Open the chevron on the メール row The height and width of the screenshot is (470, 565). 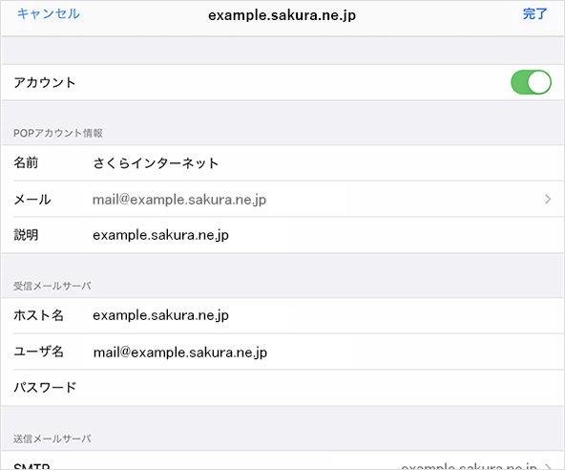(x=548, y=199)
